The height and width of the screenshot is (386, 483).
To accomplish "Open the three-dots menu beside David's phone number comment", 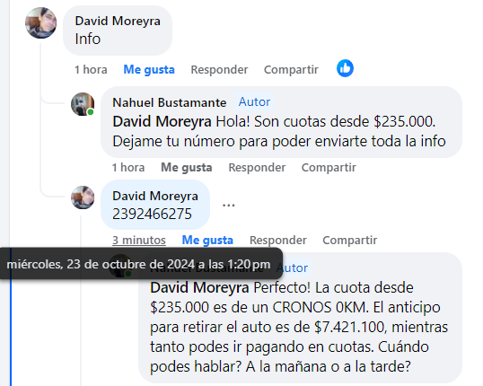I will pos(229,206).
